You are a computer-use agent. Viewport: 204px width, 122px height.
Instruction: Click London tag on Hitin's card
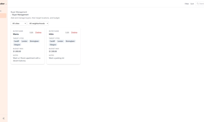click(x=60, y=41)
